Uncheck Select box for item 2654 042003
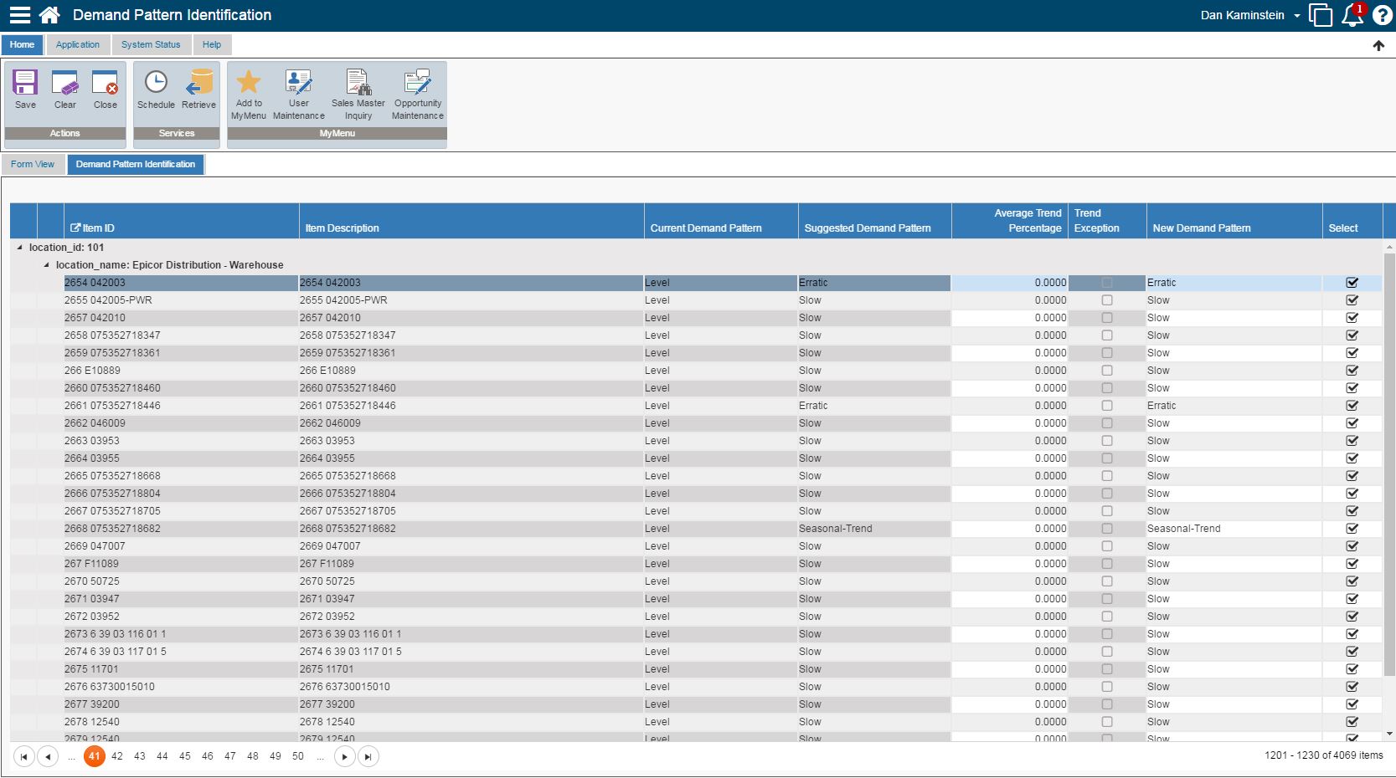The width and height of the screenshot is (1396, 778). (1352, 283)
